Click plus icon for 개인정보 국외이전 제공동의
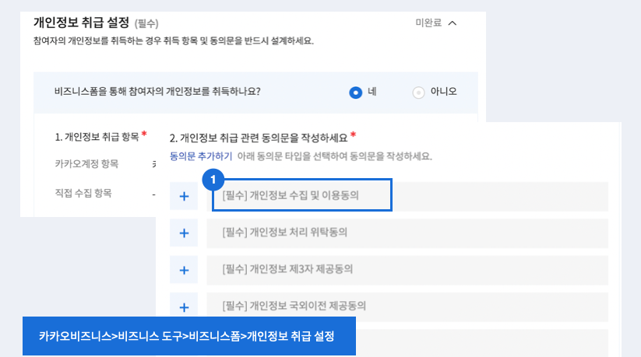Image resolution: width=641 pixels, height=357 pixels. 184,306
